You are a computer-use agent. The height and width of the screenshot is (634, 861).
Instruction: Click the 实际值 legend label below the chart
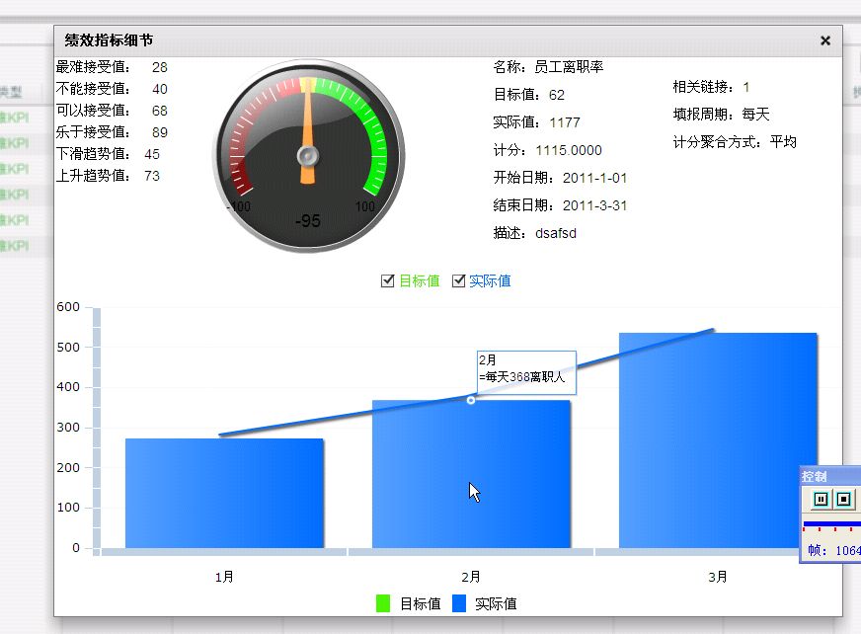click(x=496, y=603)
